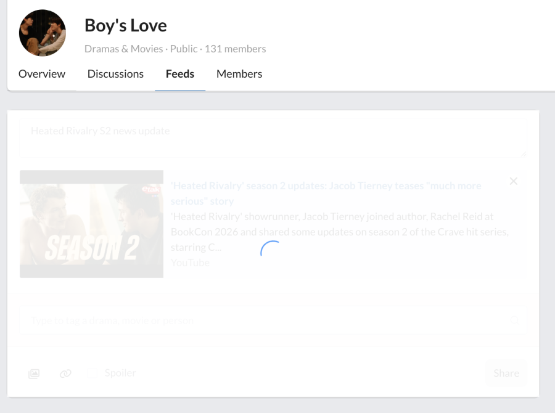Image resolution: width=555 pixels, height=413 pixels.
Task: Click the YouTube source label
Action: 190,263
